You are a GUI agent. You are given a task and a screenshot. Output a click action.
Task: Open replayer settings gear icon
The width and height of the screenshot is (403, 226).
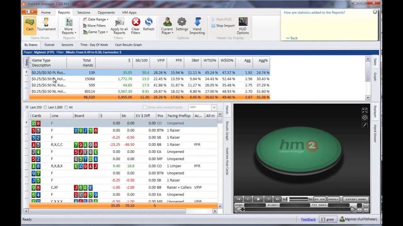pos(365,118)
